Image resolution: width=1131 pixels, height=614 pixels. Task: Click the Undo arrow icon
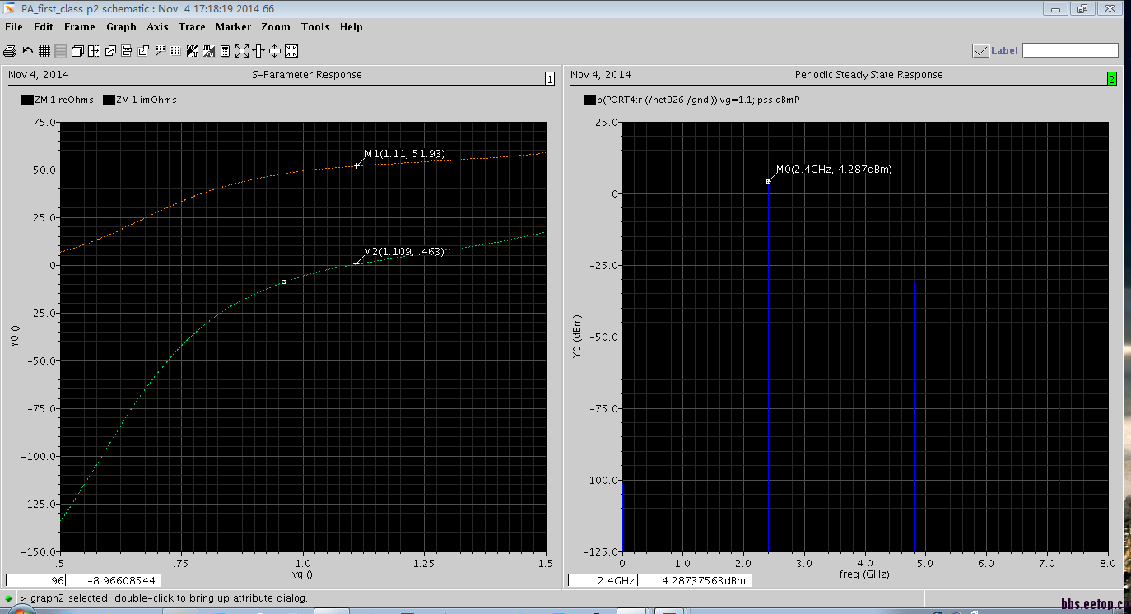coord(27,51)
